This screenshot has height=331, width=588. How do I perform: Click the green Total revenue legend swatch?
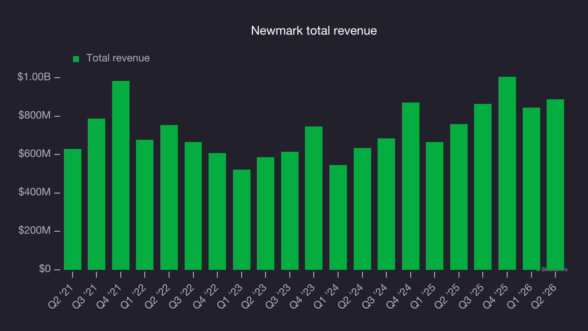76,59
